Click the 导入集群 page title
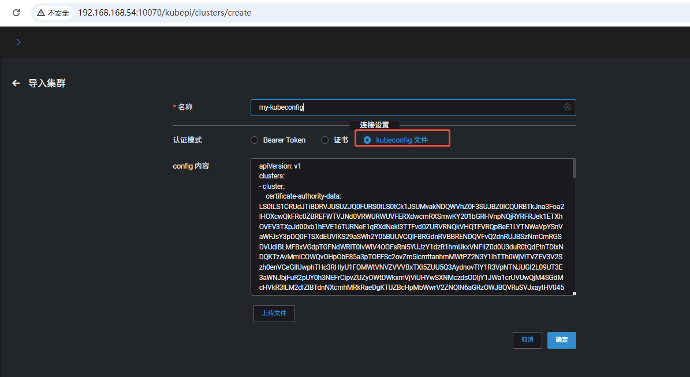690x377 pixels. click(47, 83)
